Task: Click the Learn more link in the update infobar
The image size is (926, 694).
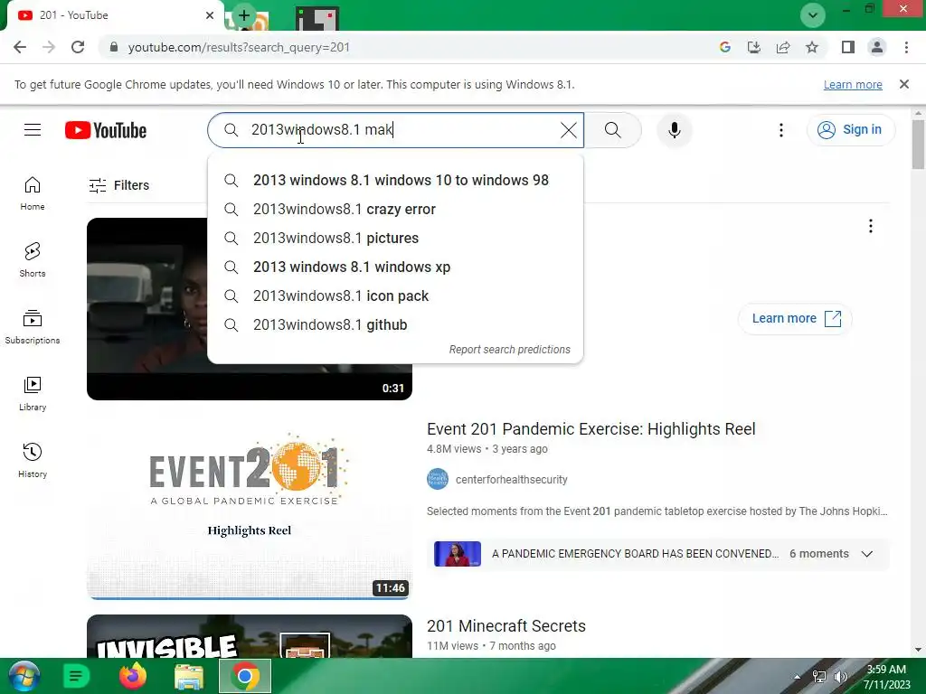Action: [x=853, y=84]
